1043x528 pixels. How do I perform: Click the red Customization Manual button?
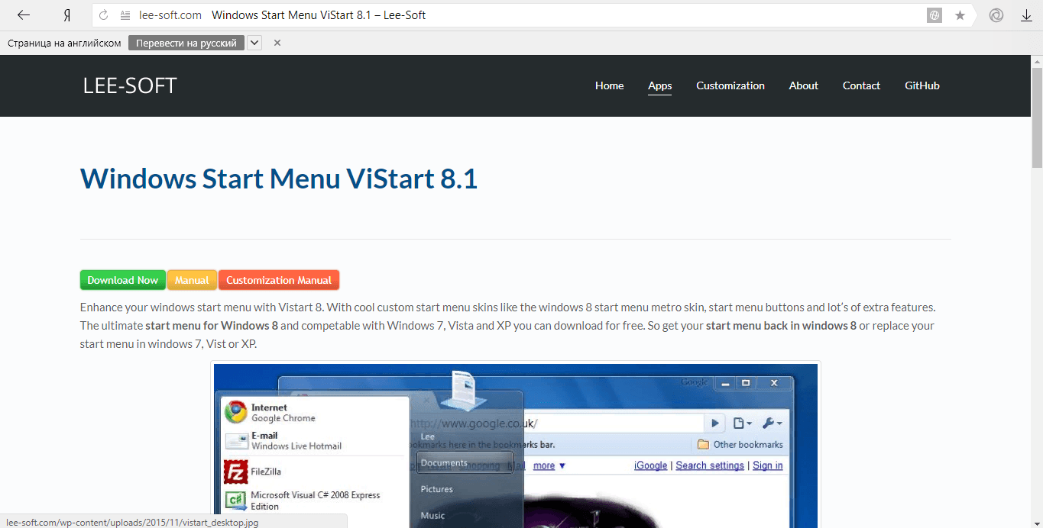[x=279, y=280]
